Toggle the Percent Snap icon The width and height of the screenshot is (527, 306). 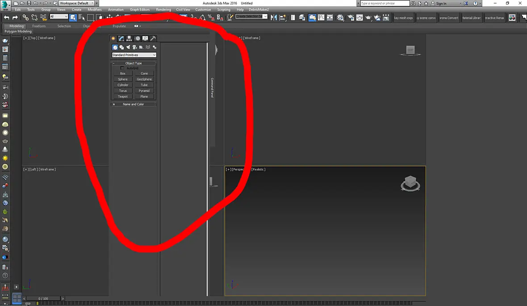[211, 17]
